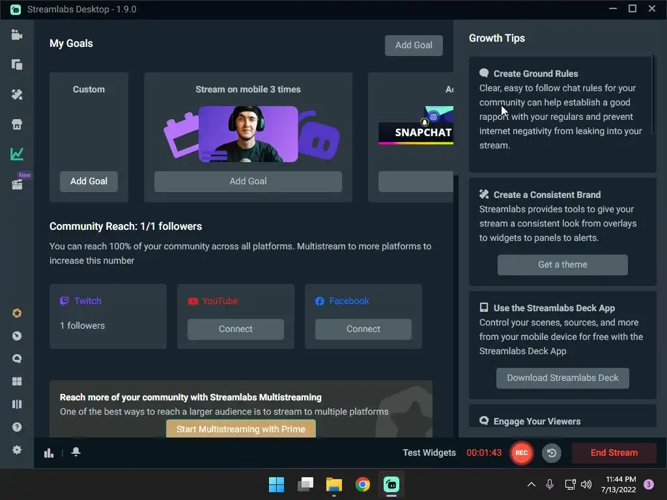Open the Highlighter icon marked New
This screenshot has width=667, height=500.
[18, 184]
